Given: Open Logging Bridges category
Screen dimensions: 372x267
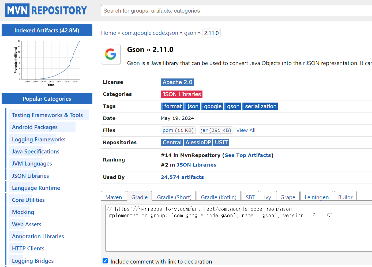Looking at the screenshot, I should pyautogui.click(x=33, y=261).
